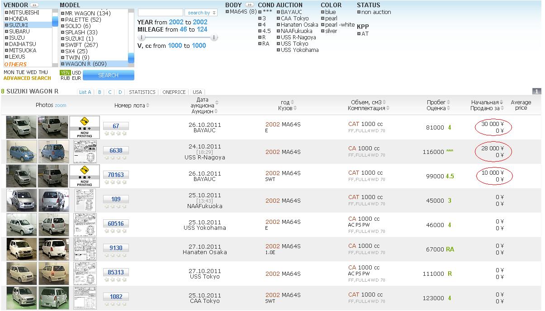The height and width of the screenshot is (311, 545).
Task: Toggle the blue color filter checkbox
Action: (323, 12)
